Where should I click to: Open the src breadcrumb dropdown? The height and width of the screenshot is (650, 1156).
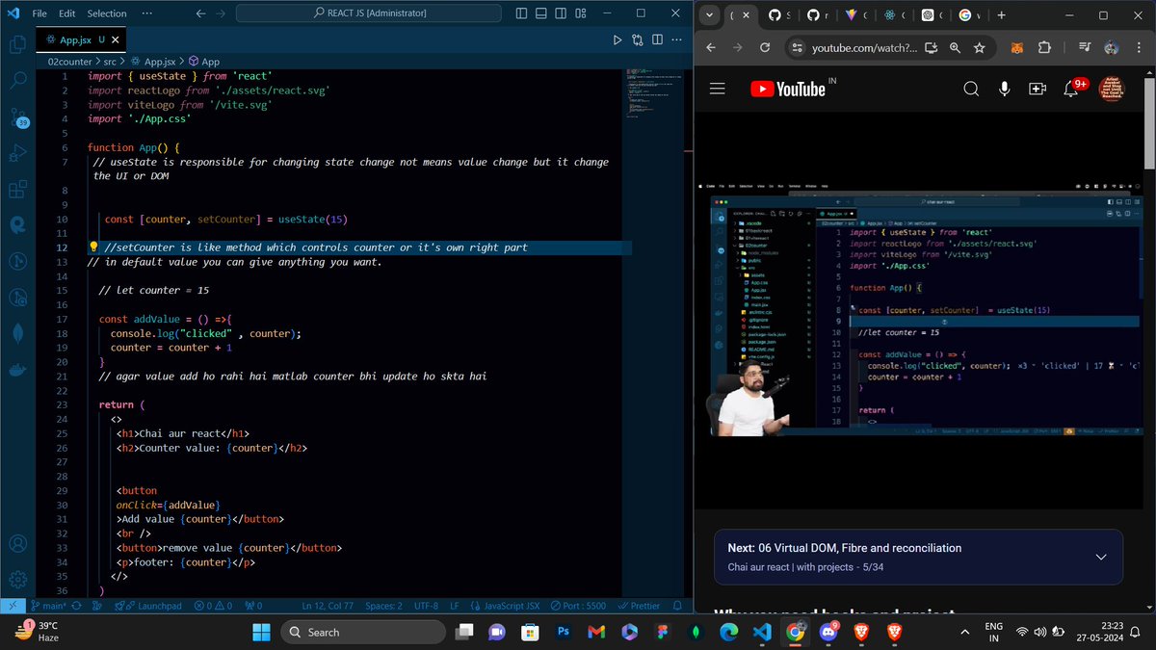[x=111, y=61]
